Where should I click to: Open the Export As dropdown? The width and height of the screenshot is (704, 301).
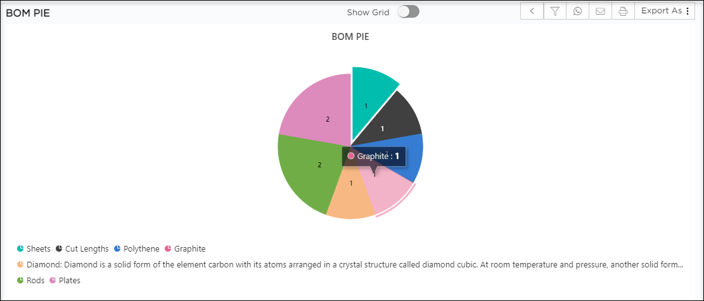pyautogui.click(x=665, y=11)
